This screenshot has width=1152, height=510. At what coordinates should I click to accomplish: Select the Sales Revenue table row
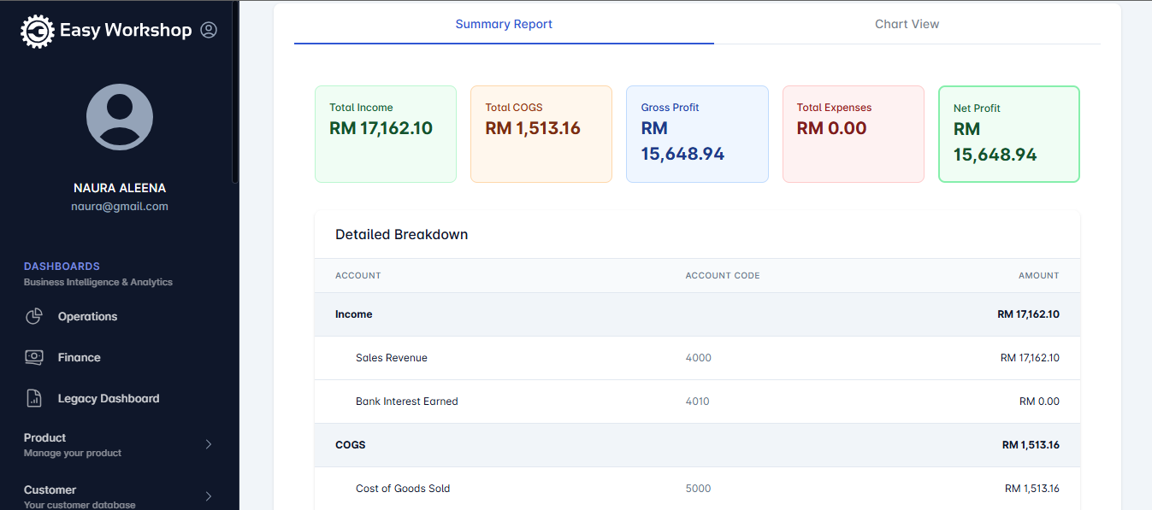pyautogui.click(x=698, y=357)
